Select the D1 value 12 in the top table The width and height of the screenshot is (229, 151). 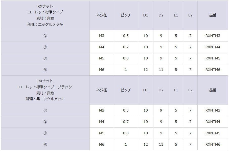click(146, 70)
